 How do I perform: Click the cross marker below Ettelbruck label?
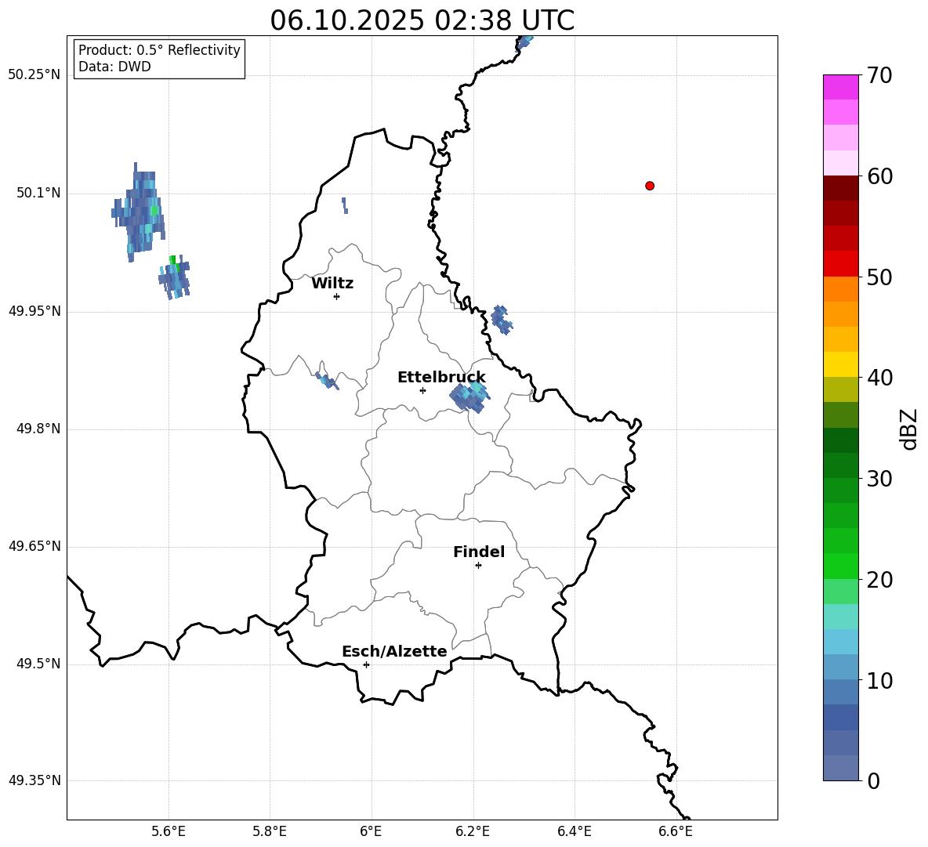coord(422,390)
